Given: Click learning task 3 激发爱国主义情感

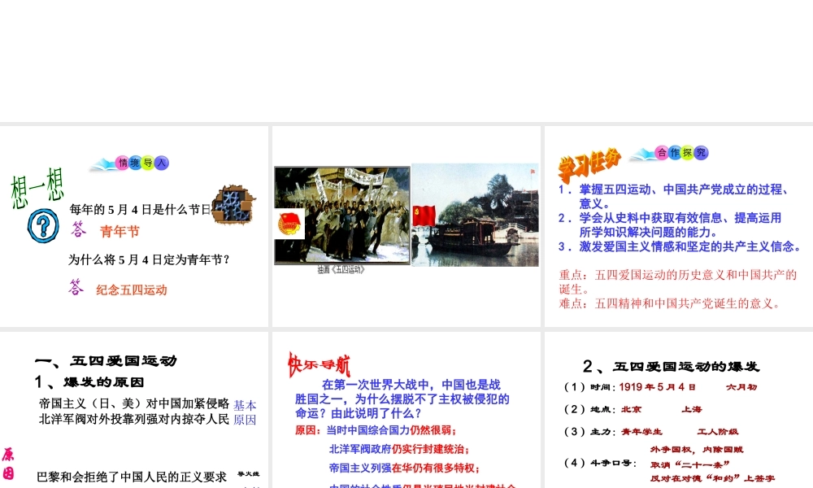Looking at the screenshot, I should [679, 246].
